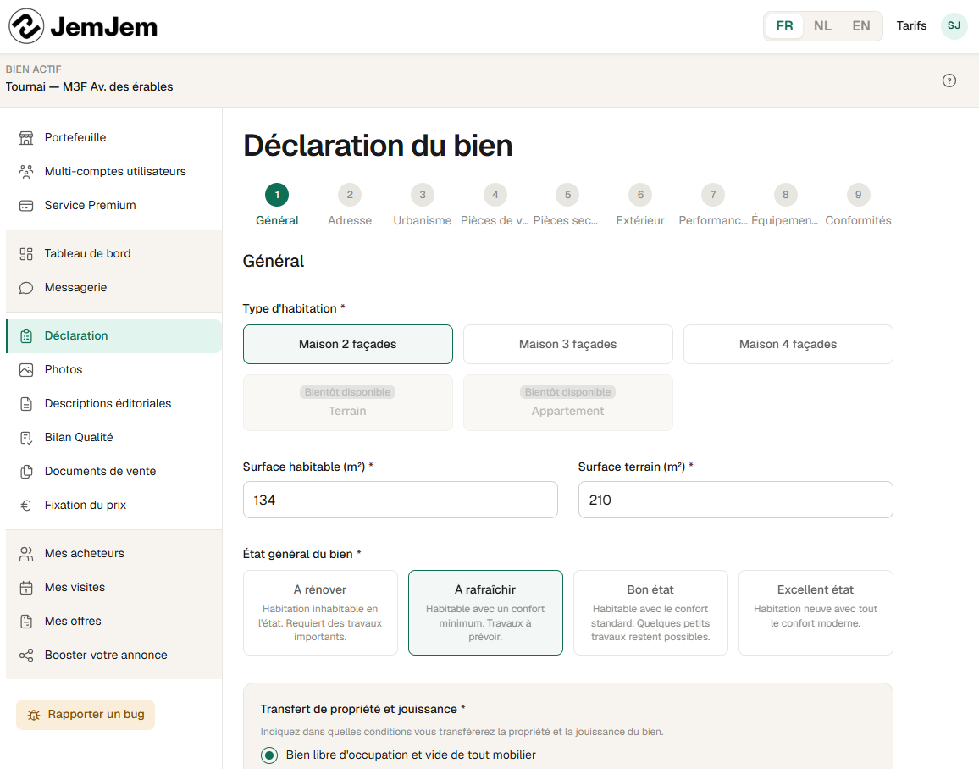Viewport: 979px width, 769px height.
Task: Go to step 5 Pièces secondaires
Action: pyautogui.click(x=567, y=205)
